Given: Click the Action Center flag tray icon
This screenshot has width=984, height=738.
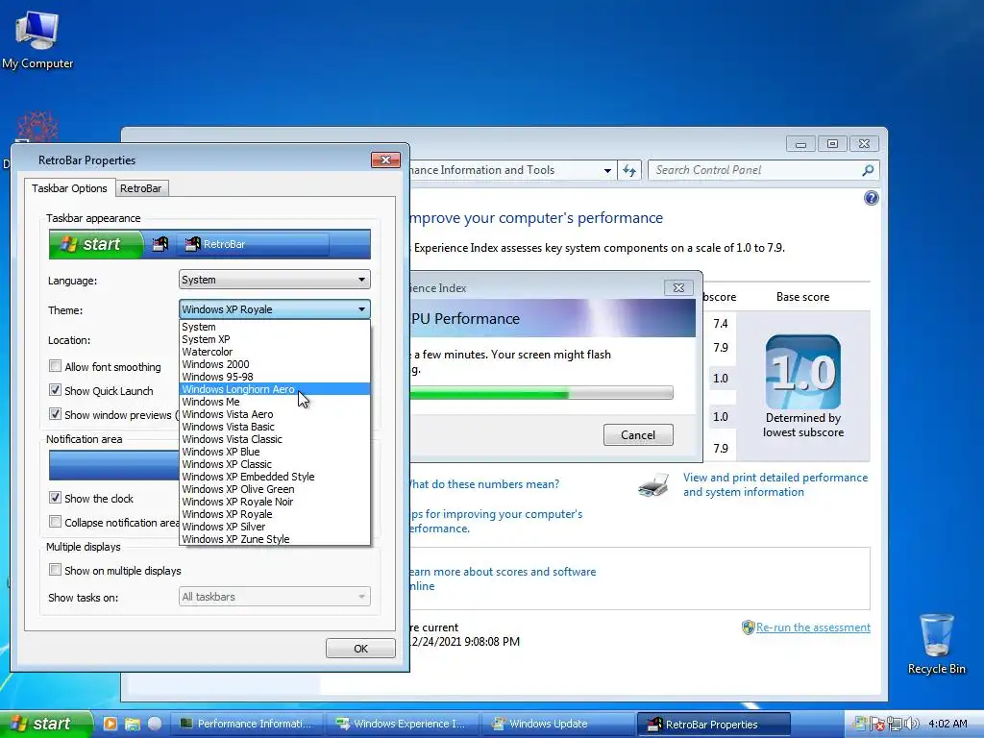Looking at the screenshot, I should point(877,724).
